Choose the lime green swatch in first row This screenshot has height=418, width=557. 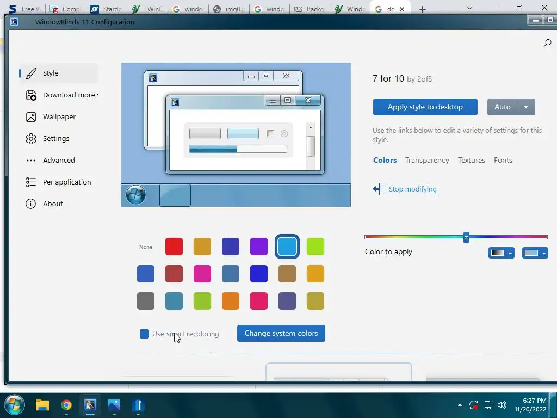coord(315,247)
